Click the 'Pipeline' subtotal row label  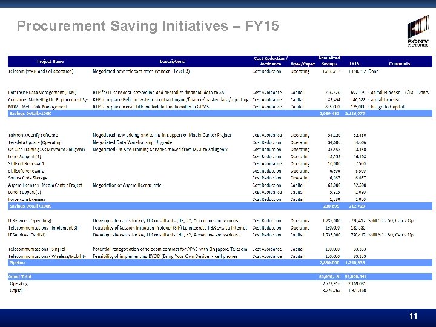coord(17,262)
